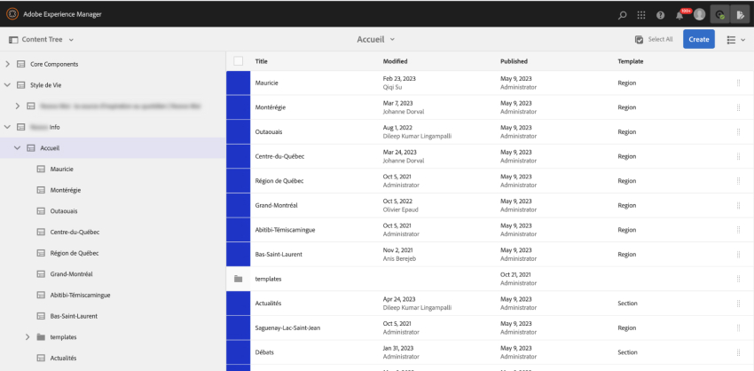Image resolution: width=754 pixels, height=371 pixels.
Task: Click the templates folder icon in list
Action: point(238,279)
